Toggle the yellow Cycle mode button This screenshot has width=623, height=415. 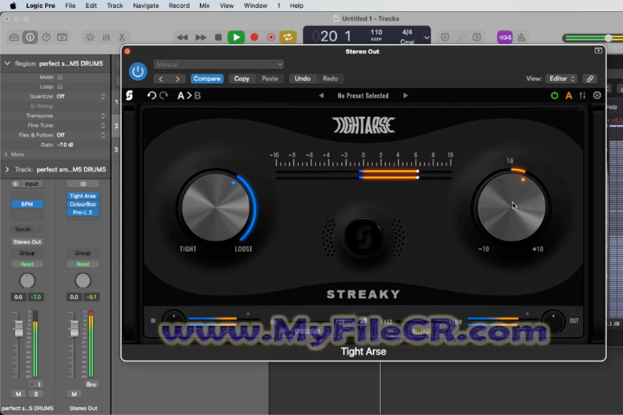coord(287,37)
